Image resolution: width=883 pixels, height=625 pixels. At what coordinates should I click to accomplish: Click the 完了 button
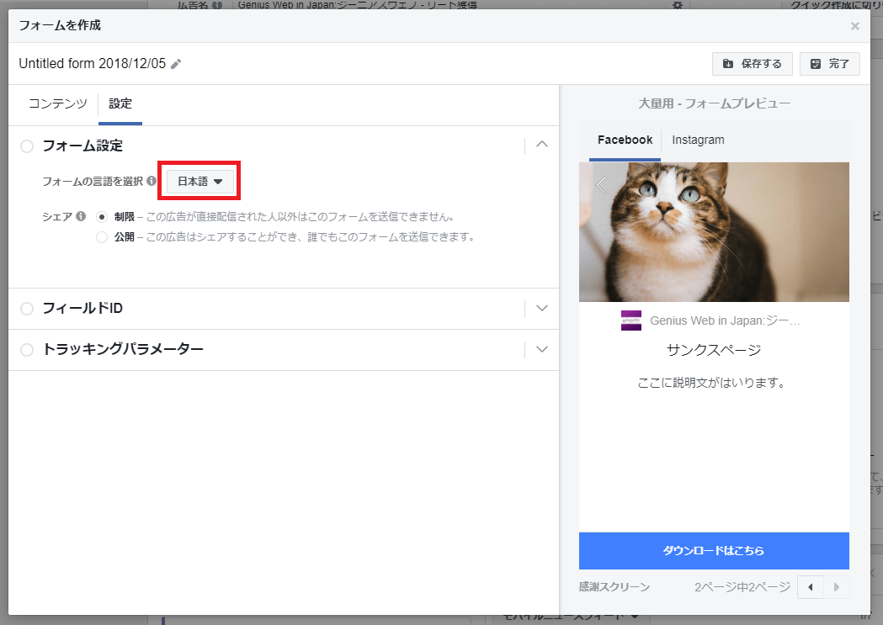(x=830, y=64)
